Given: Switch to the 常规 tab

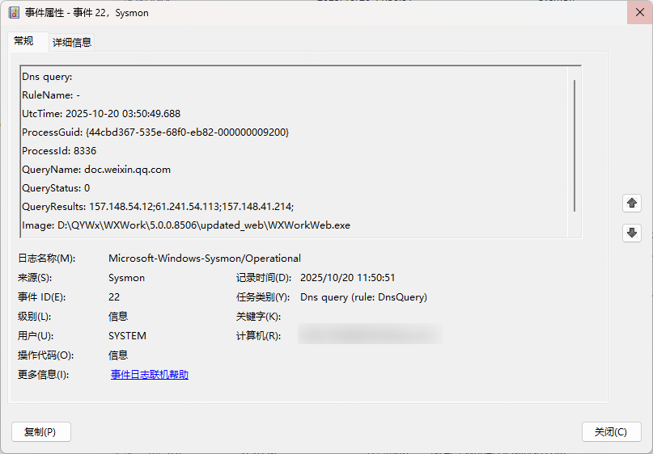Looking at the screenshot, I should coord(23,41).
